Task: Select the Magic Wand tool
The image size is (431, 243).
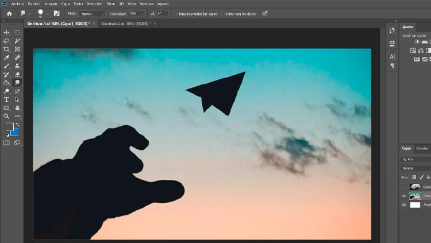Action: point(17,41)
